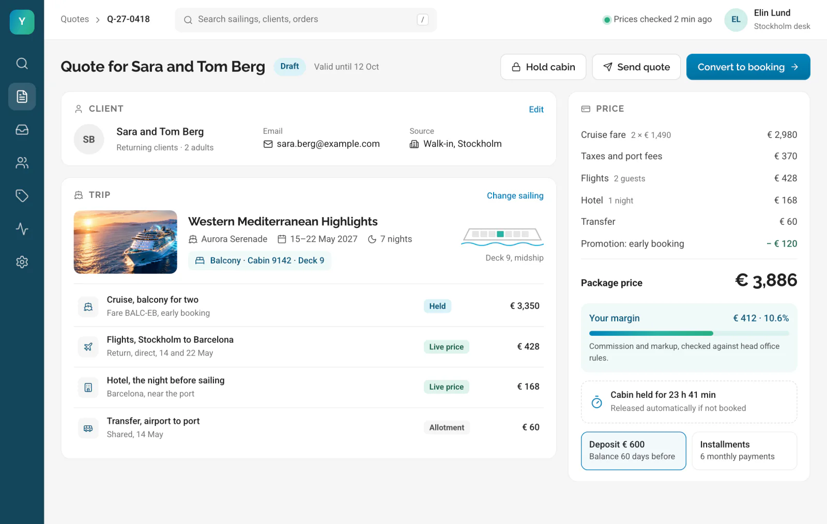Click the Allotment badge on the Transfer row

tap(447, 428)
